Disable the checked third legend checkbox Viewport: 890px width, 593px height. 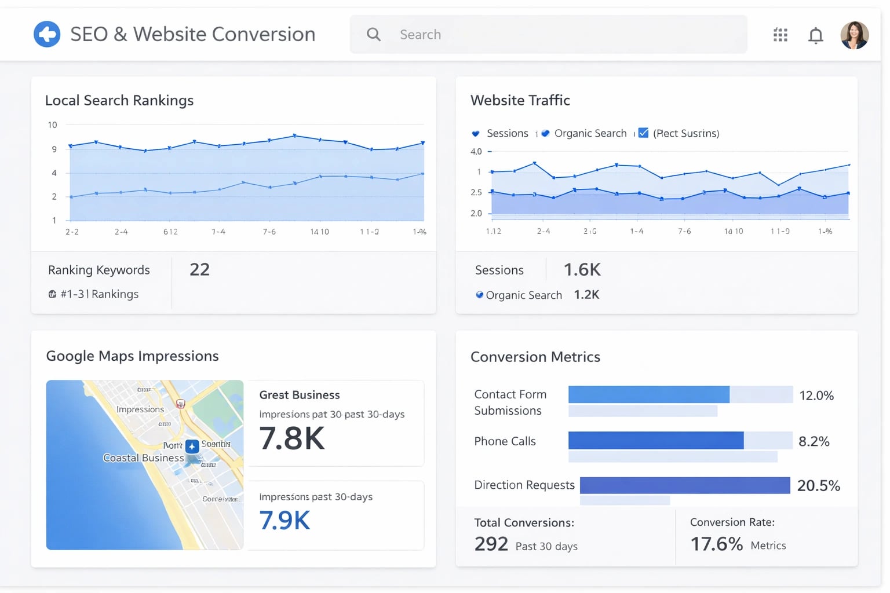643,133
